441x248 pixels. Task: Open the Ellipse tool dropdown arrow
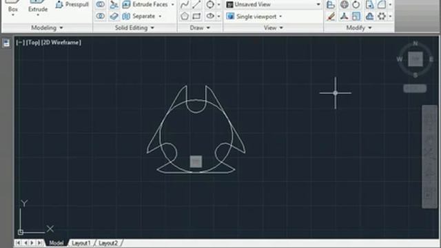pyautogui.click(x=218, y=17)
